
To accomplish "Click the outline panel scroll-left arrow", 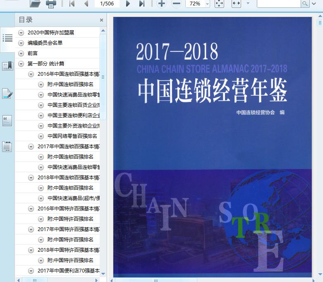I will 18,280.
